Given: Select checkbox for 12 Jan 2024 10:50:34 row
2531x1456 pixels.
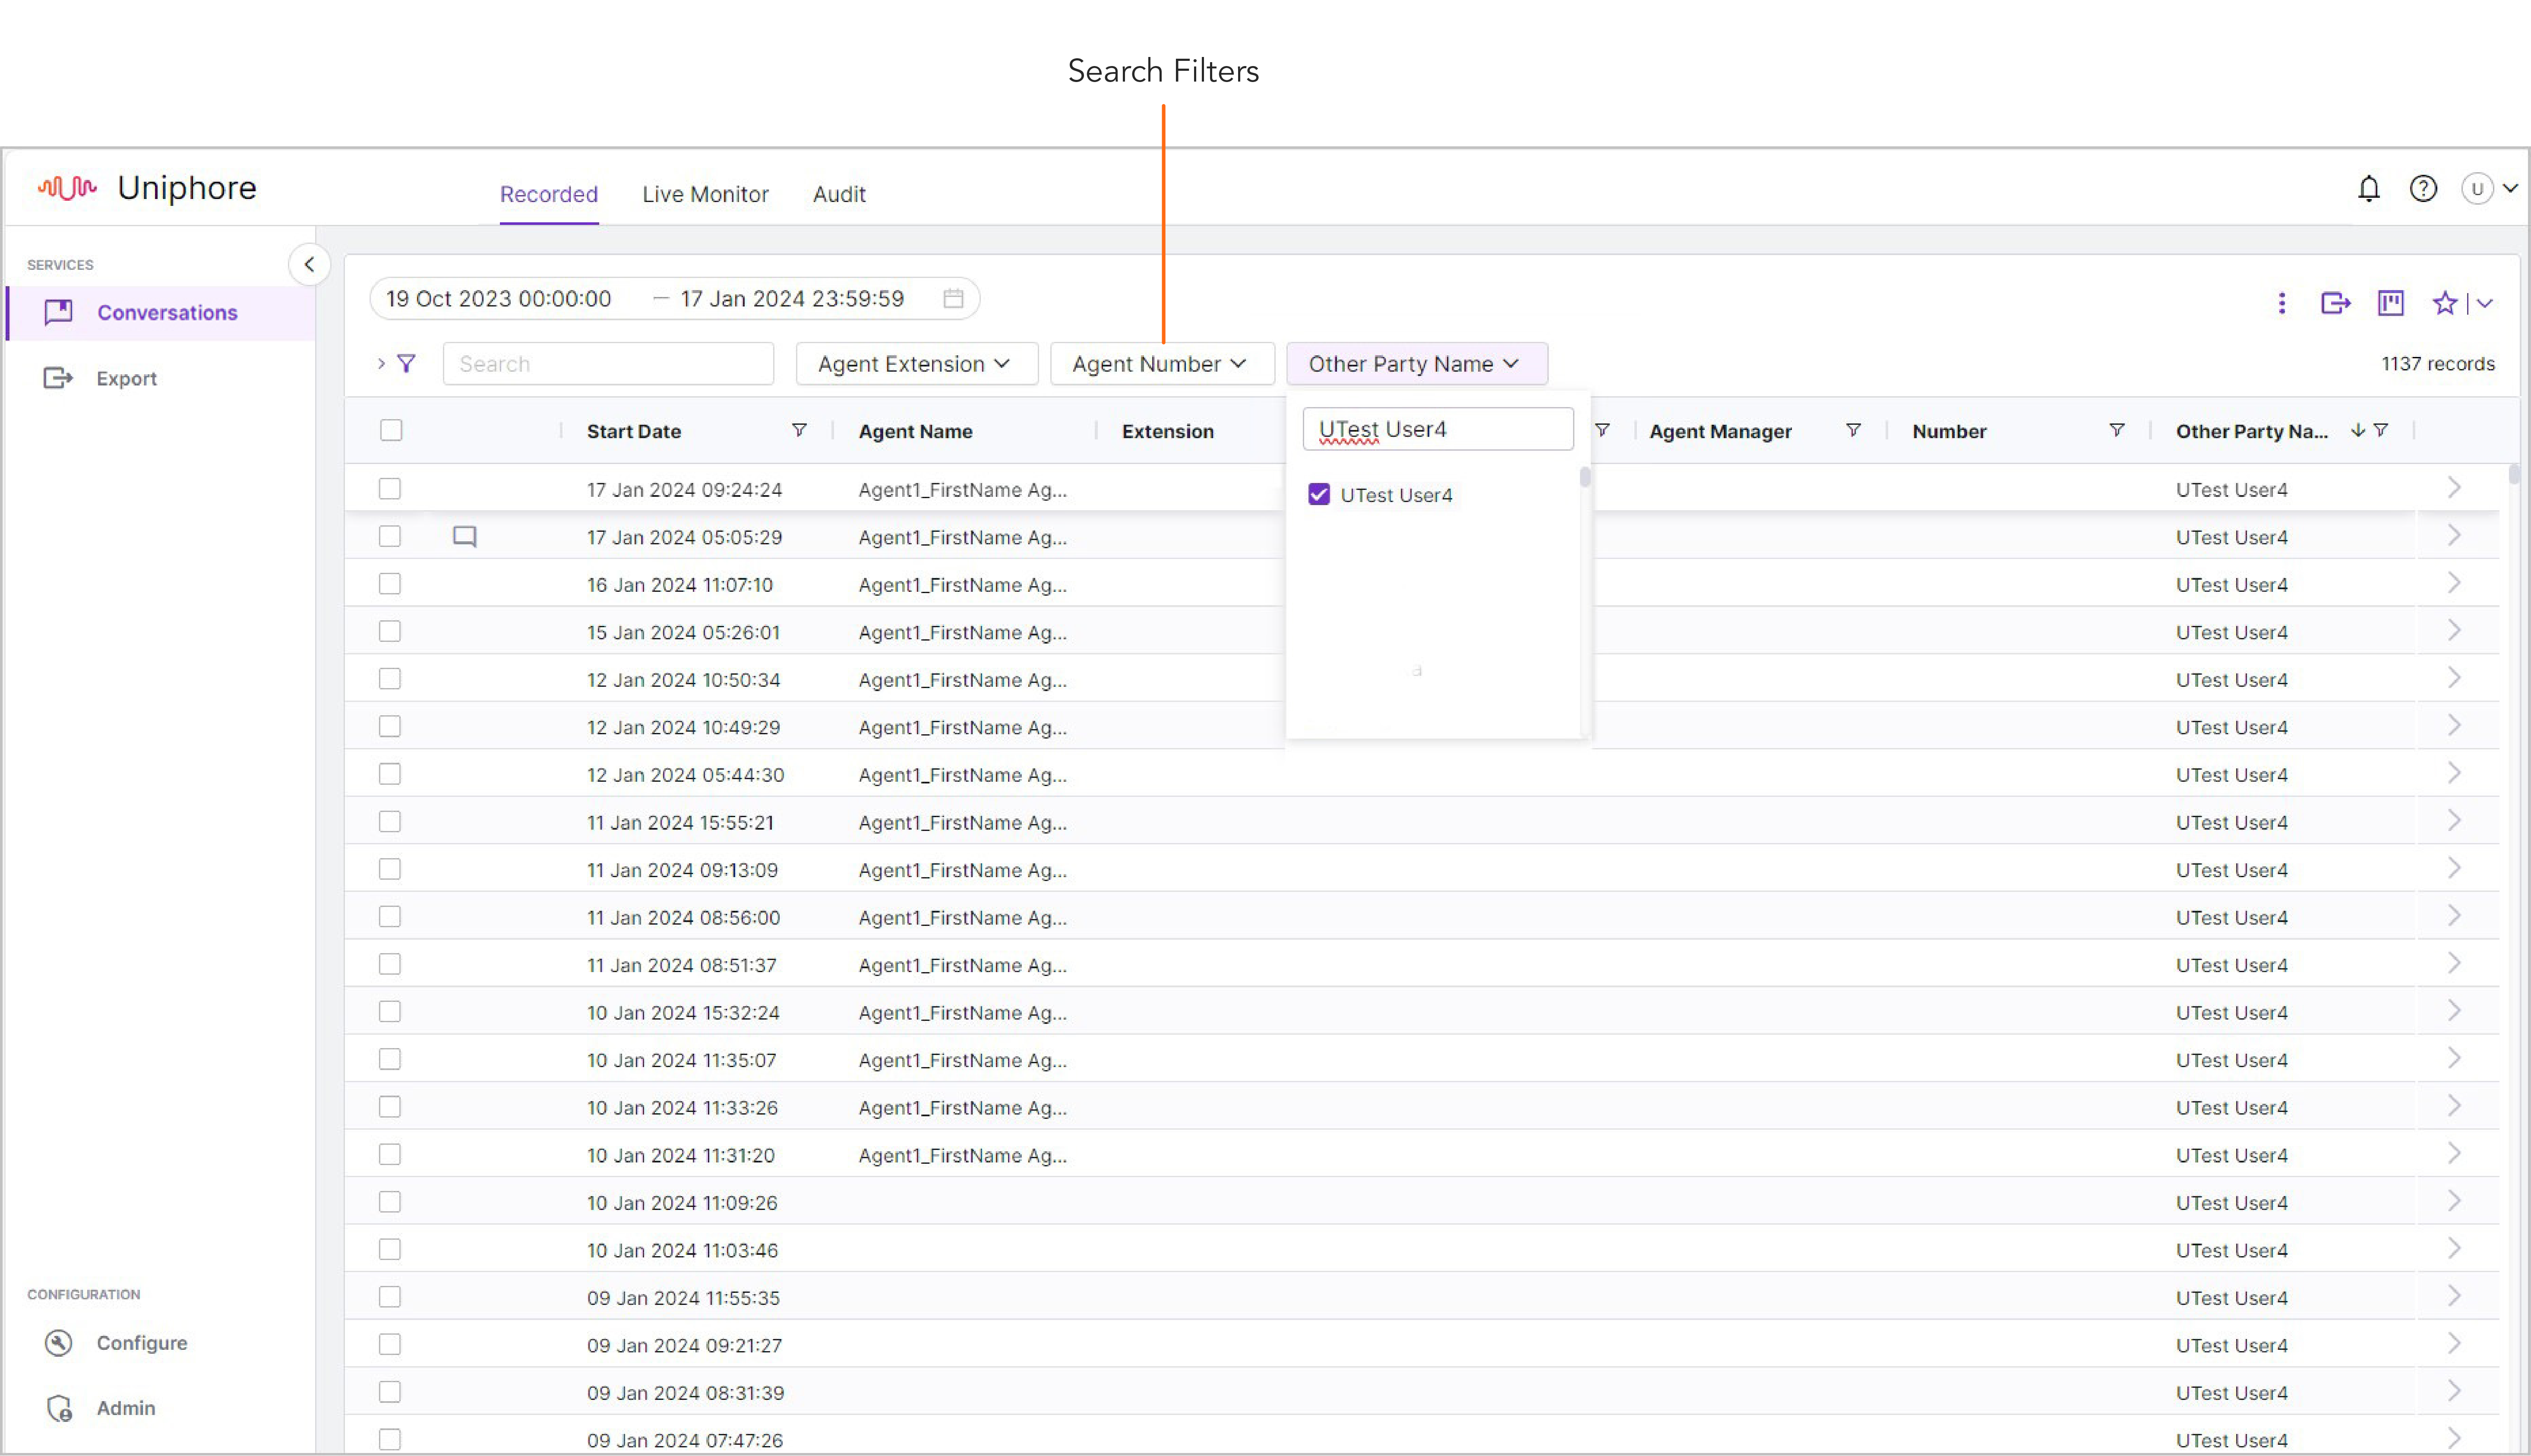Looking at the screenshot, I should [x=390, y=679].
